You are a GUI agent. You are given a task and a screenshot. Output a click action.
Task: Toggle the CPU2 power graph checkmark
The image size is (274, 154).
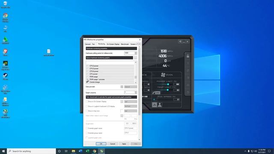87,66
